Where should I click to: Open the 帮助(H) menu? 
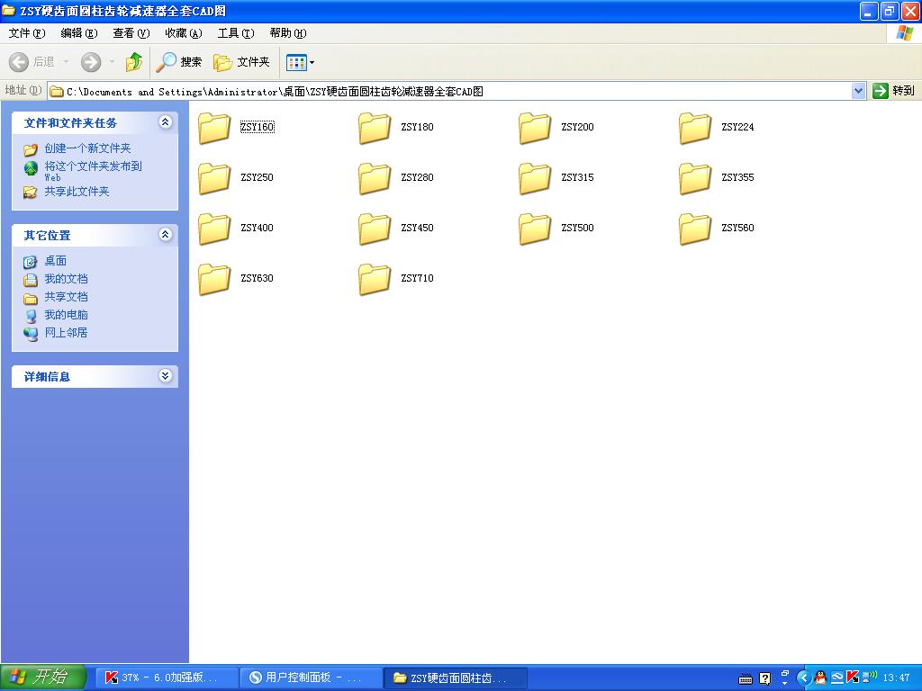pyautogui.click(x=288, y=33)
